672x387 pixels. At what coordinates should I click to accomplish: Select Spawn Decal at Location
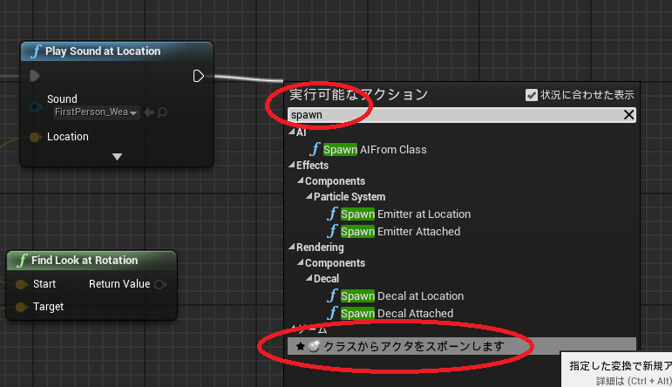(402, 296)
